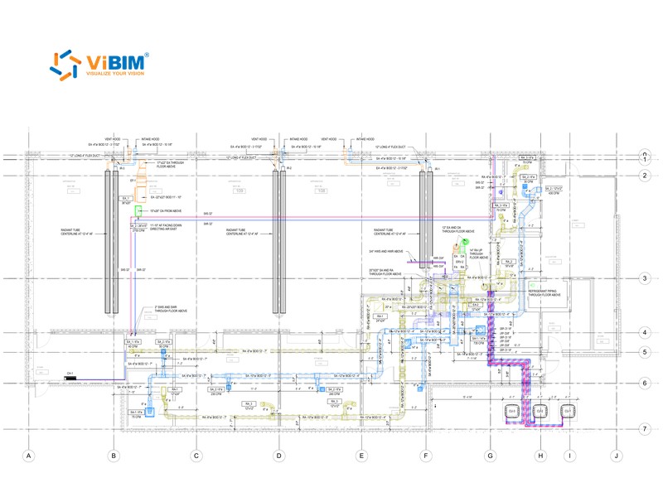Click the EA_1 air terminal tag
The width and height of the screenshot is (663, 497).
point(126,200)
